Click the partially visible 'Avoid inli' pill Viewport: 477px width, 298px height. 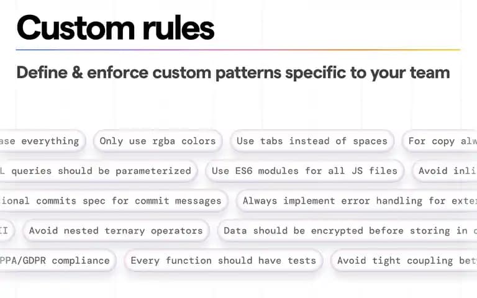pos(445,171)
